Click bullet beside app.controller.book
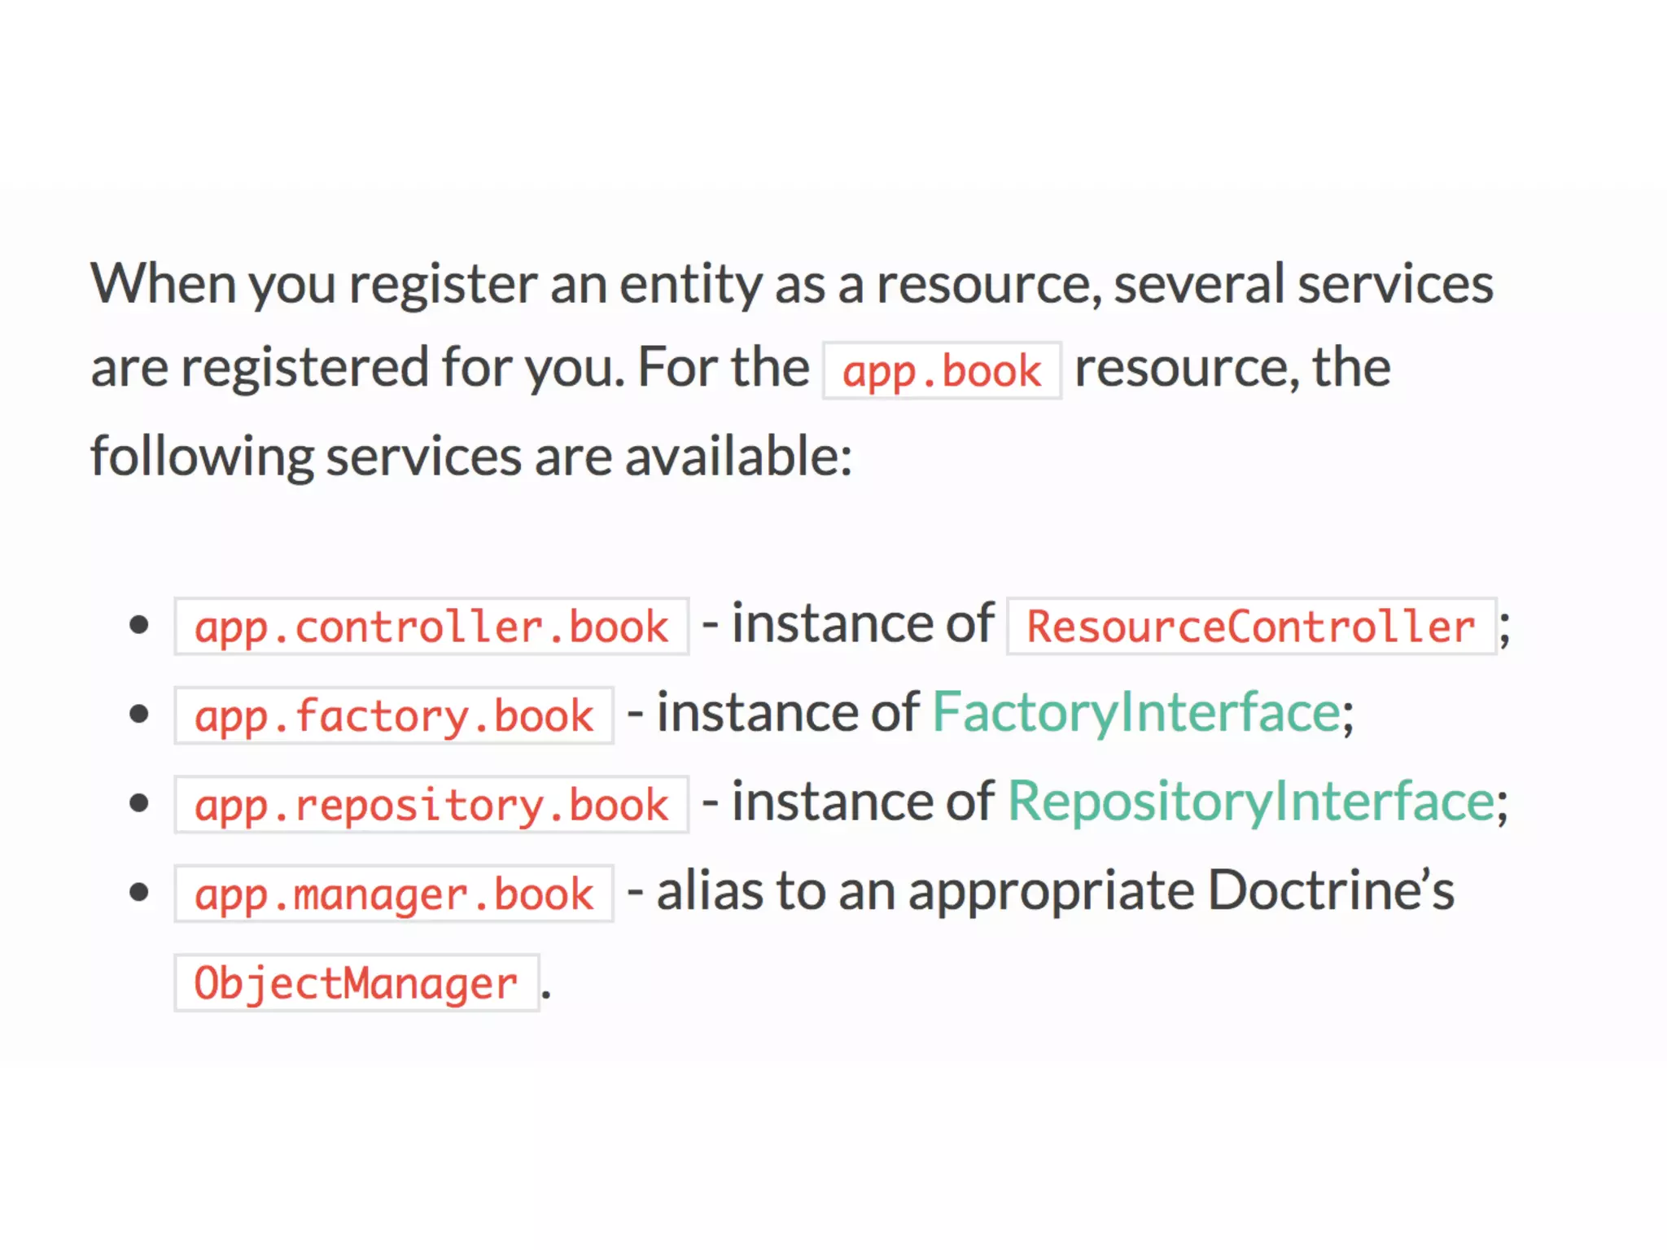 pos(139,625)
